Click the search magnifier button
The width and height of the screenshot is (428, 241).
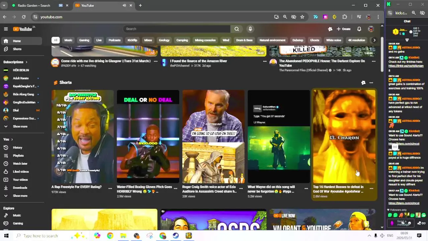coord(236,29)
